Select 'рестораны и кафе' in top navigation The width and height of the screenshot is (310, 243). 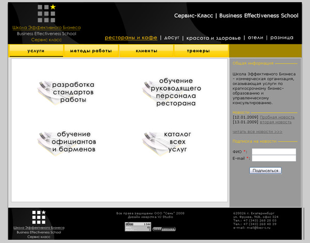(131, 38)
